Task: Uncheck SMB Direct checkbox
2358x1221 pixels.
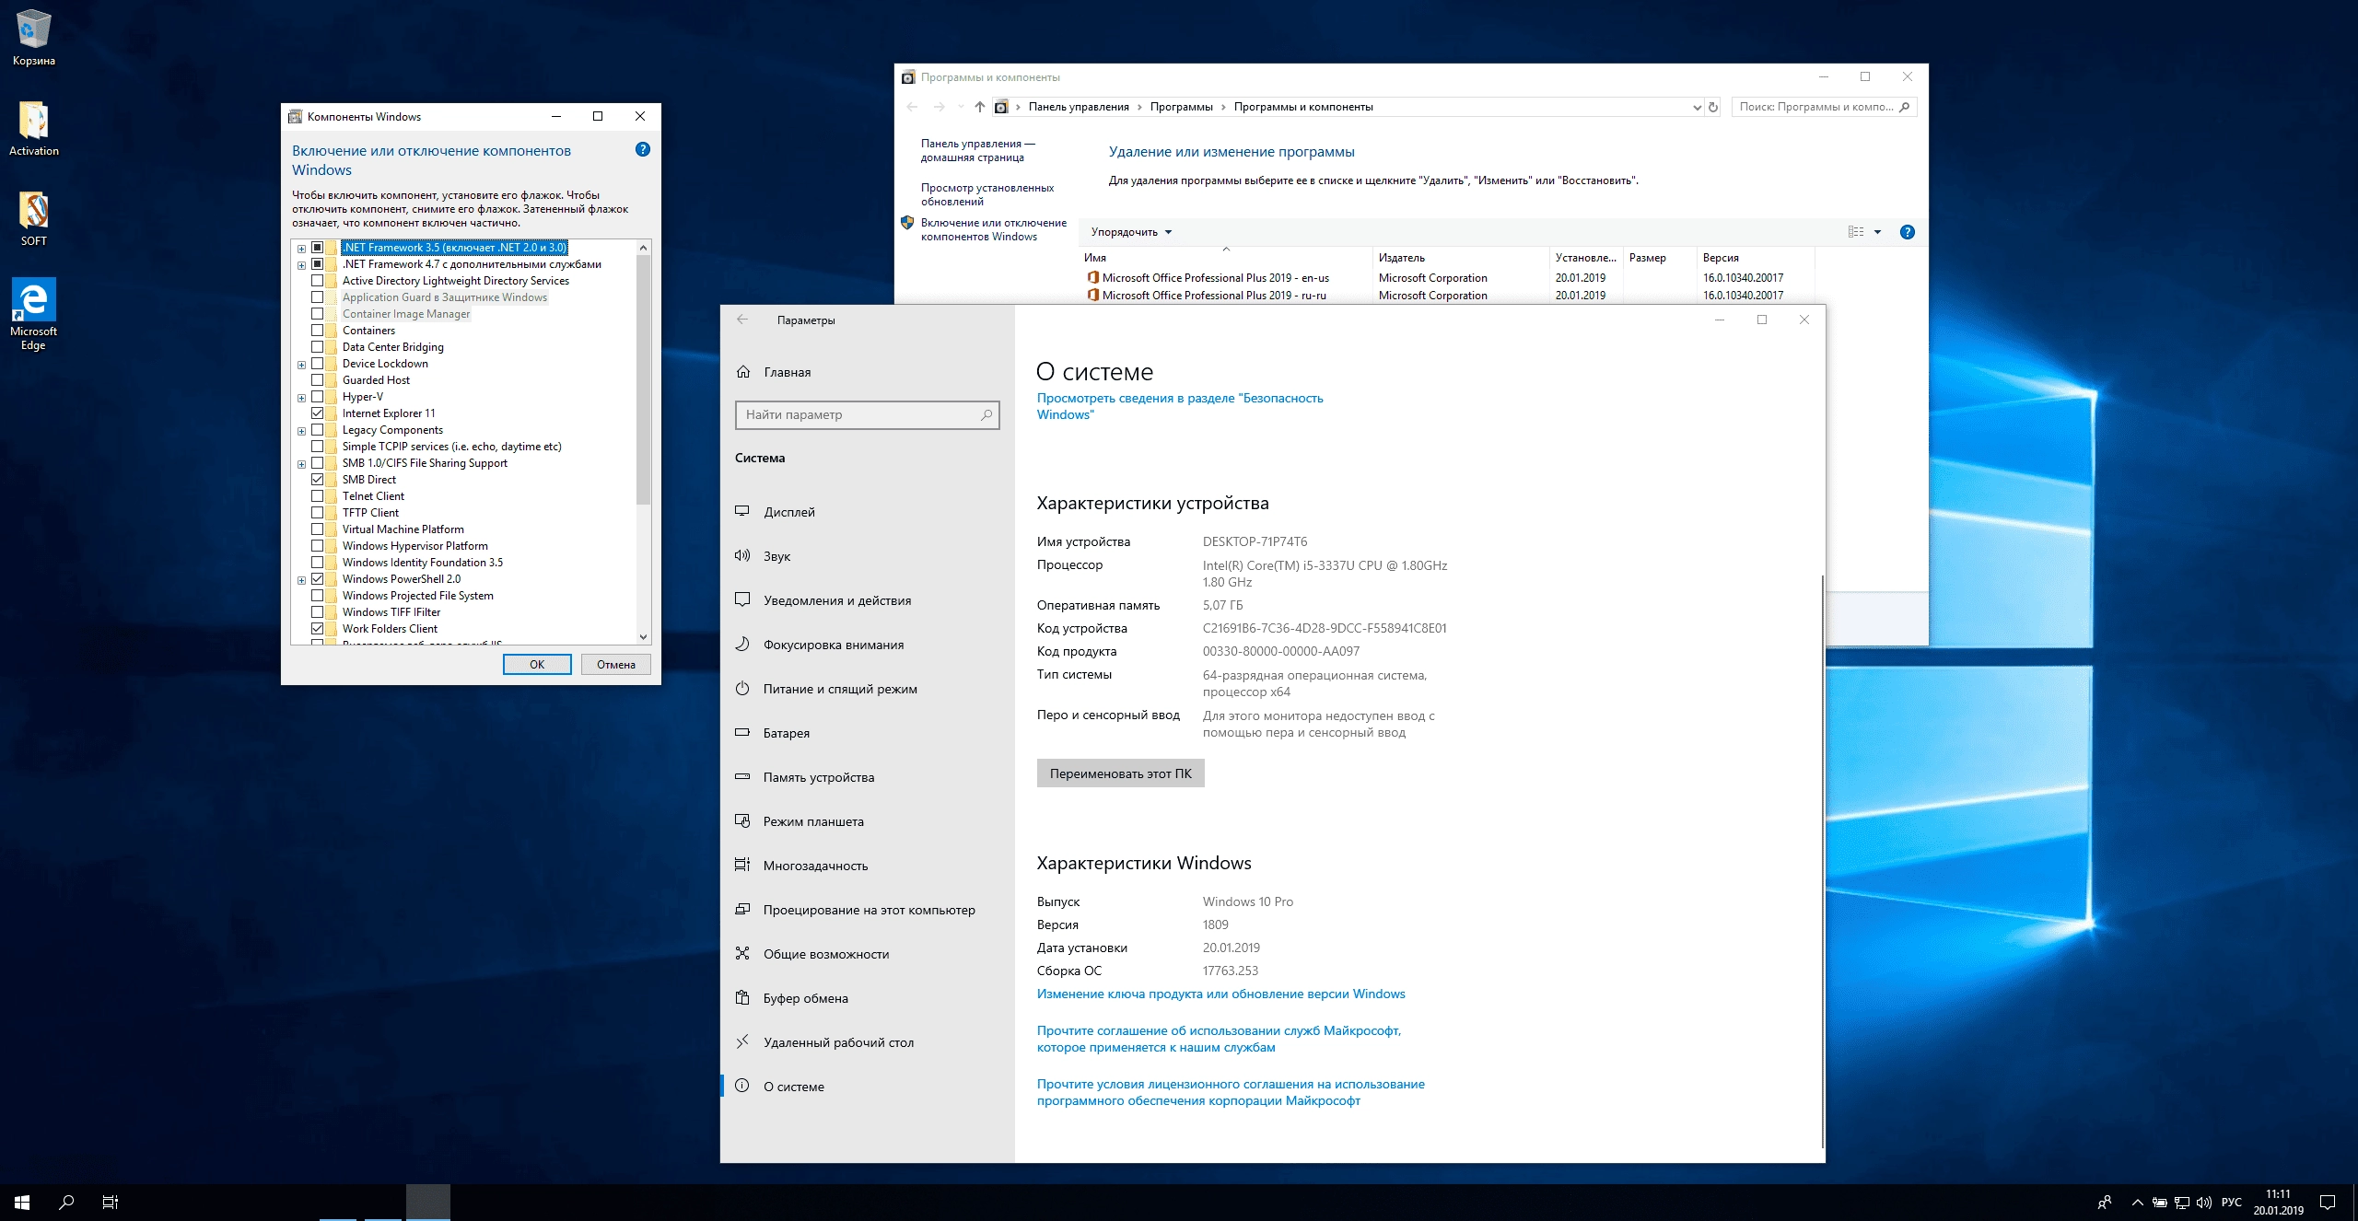Action: pos(318,480)
